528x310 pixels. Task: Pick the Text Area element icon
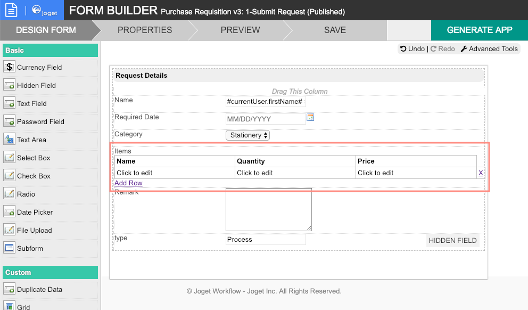pyautogui.click(x=9, y=140)
